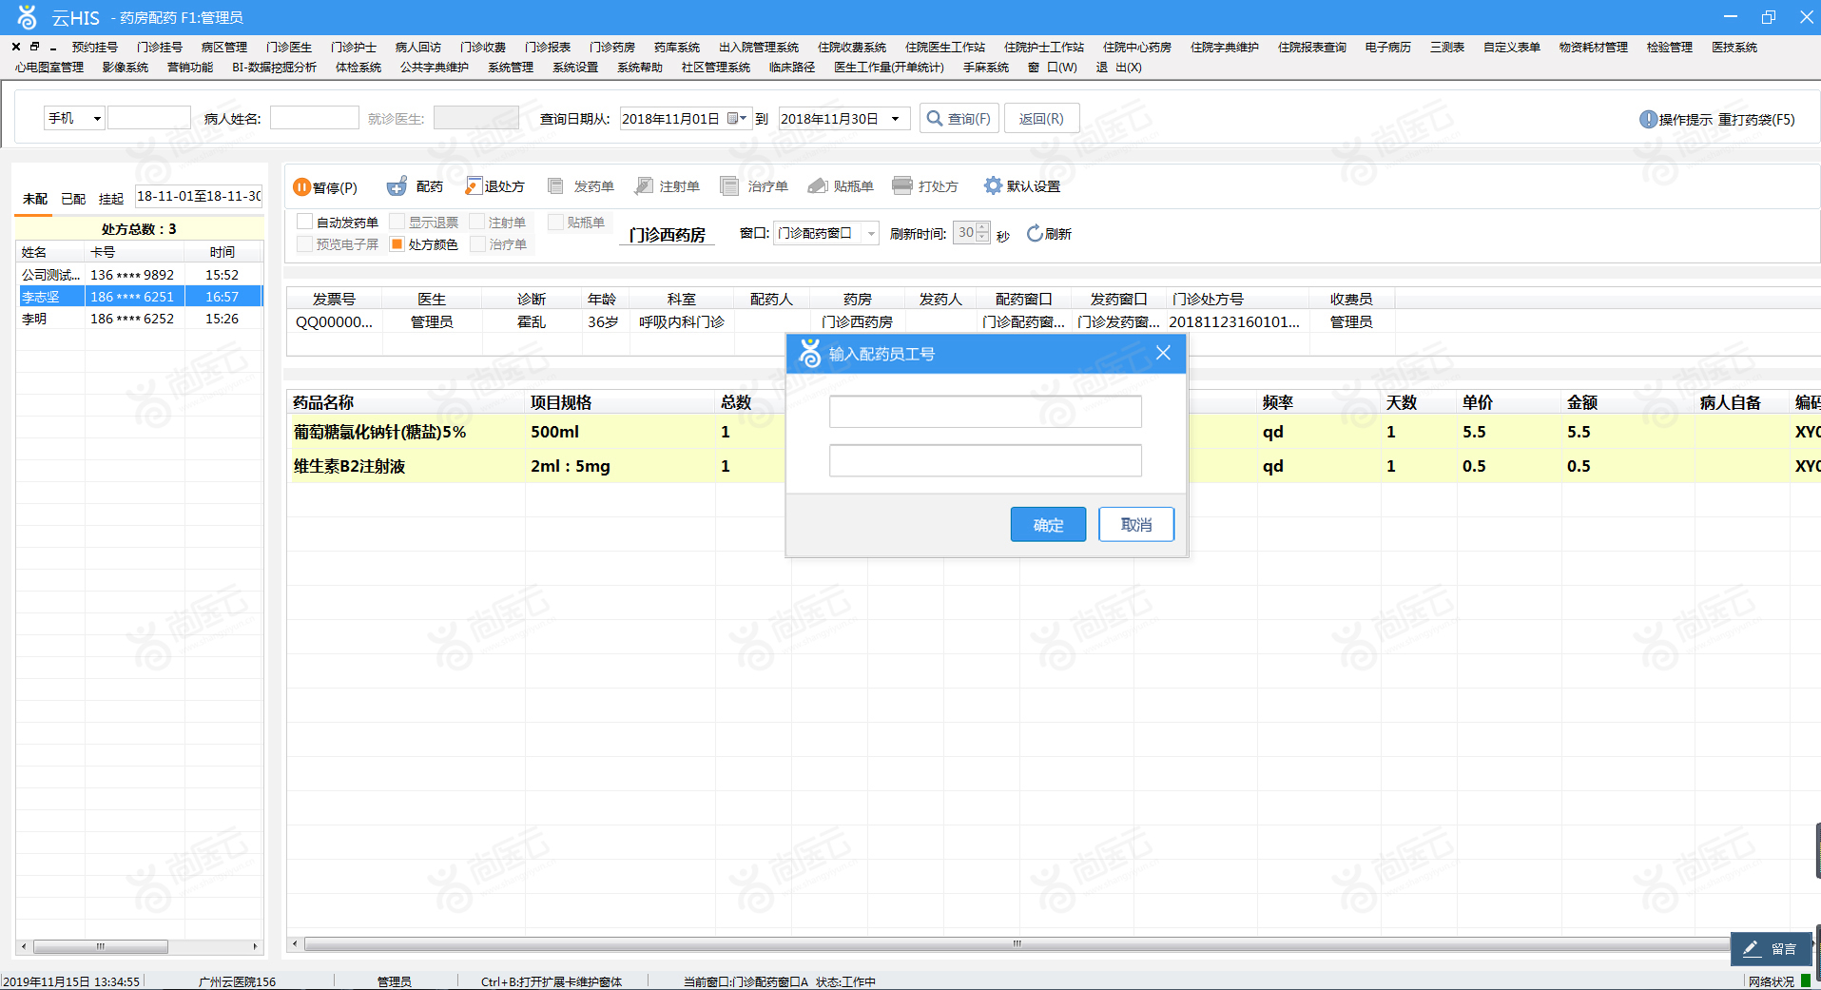Open 住院中心药房 menu
This screenshot has width=1821, height=990.
click(x=1136, y=47)
